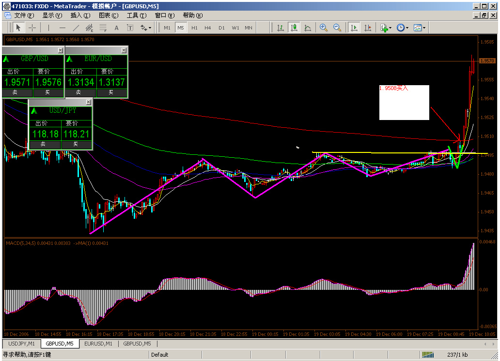Switch chart to D1 timeframe
The image size is (500, 361).
pyautogui.click(x=221, y=28)
